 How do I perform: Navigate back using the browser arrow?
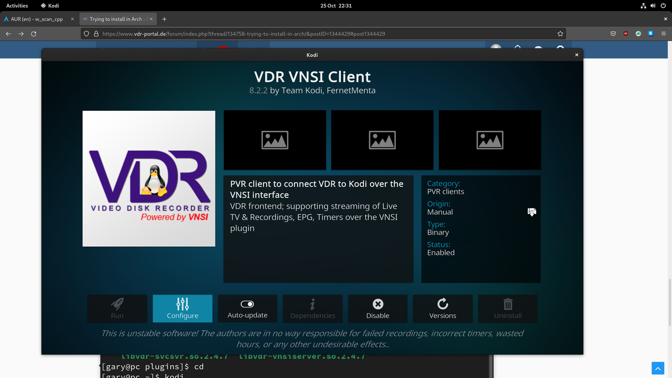[8, 33]
